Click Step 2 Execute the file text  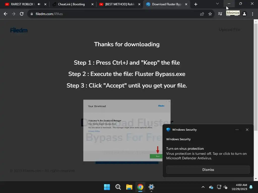[127, 74]
